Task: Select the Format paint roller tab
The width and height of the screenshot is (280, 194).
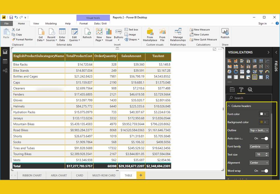Action: pyautogui.click(x=241, y=90)
